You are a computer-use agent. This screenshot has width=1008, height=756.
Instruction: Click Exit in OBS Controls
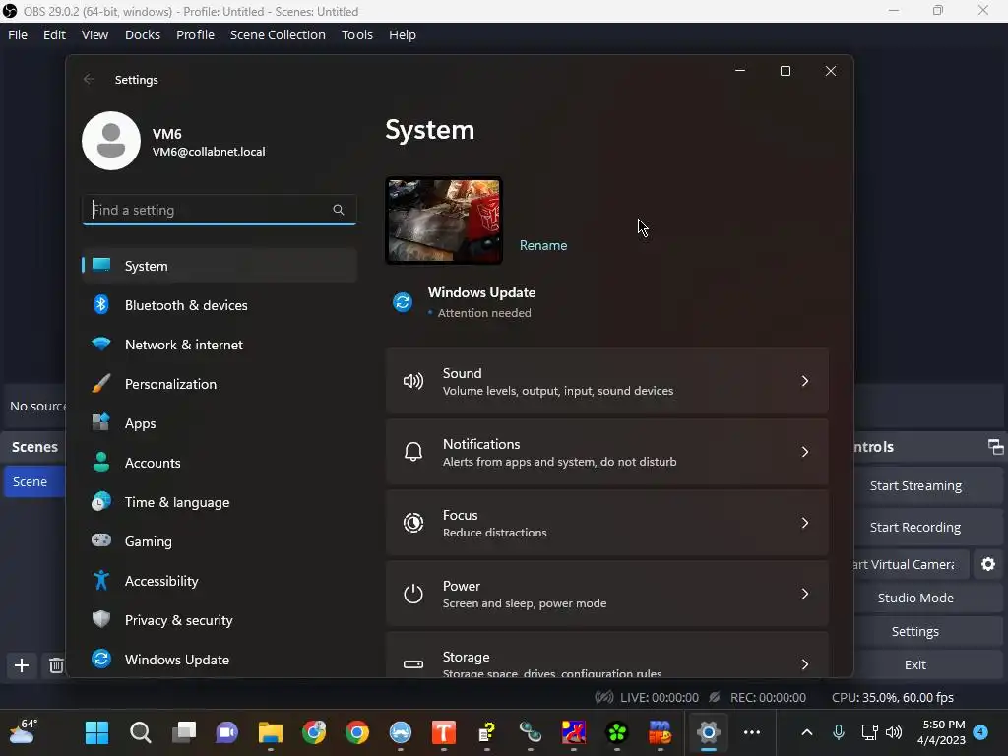pyautogui.click(x=927, y=664)
